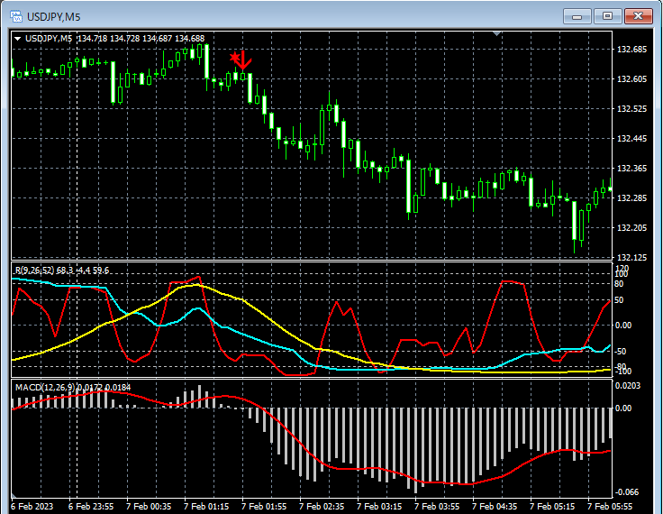This screenshot has width=663, height=514.
Task: Click the red sell arrow signal marker
Action: point(244,60)
